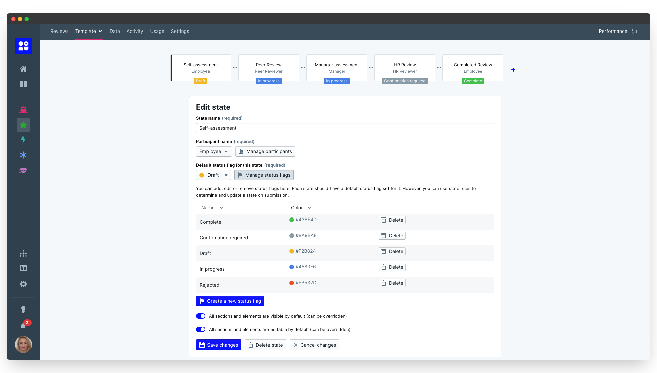Click the grid/dashboard sidebar icon
This screenshot has height=373, width=657.
(x=23, y=84)
